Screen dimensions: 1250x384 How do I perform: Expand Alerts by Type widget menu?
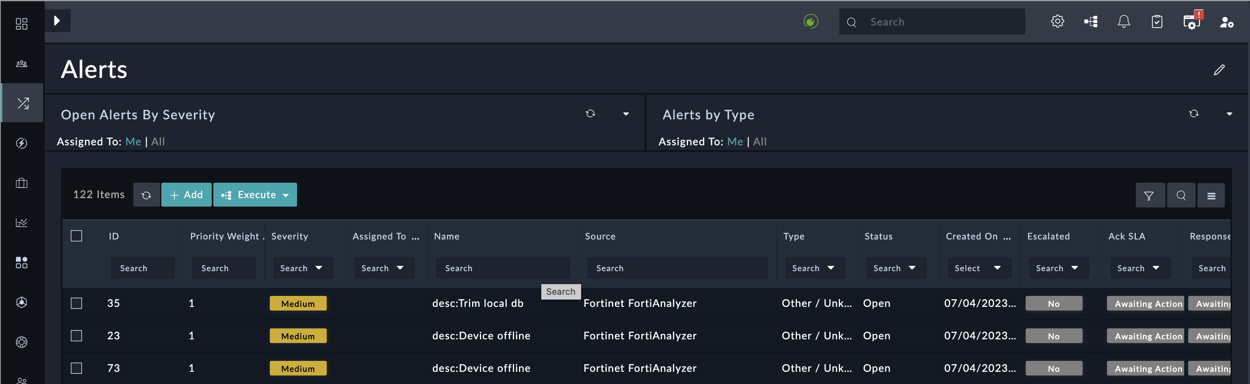pyautogui.click(x=1229, y=114)
